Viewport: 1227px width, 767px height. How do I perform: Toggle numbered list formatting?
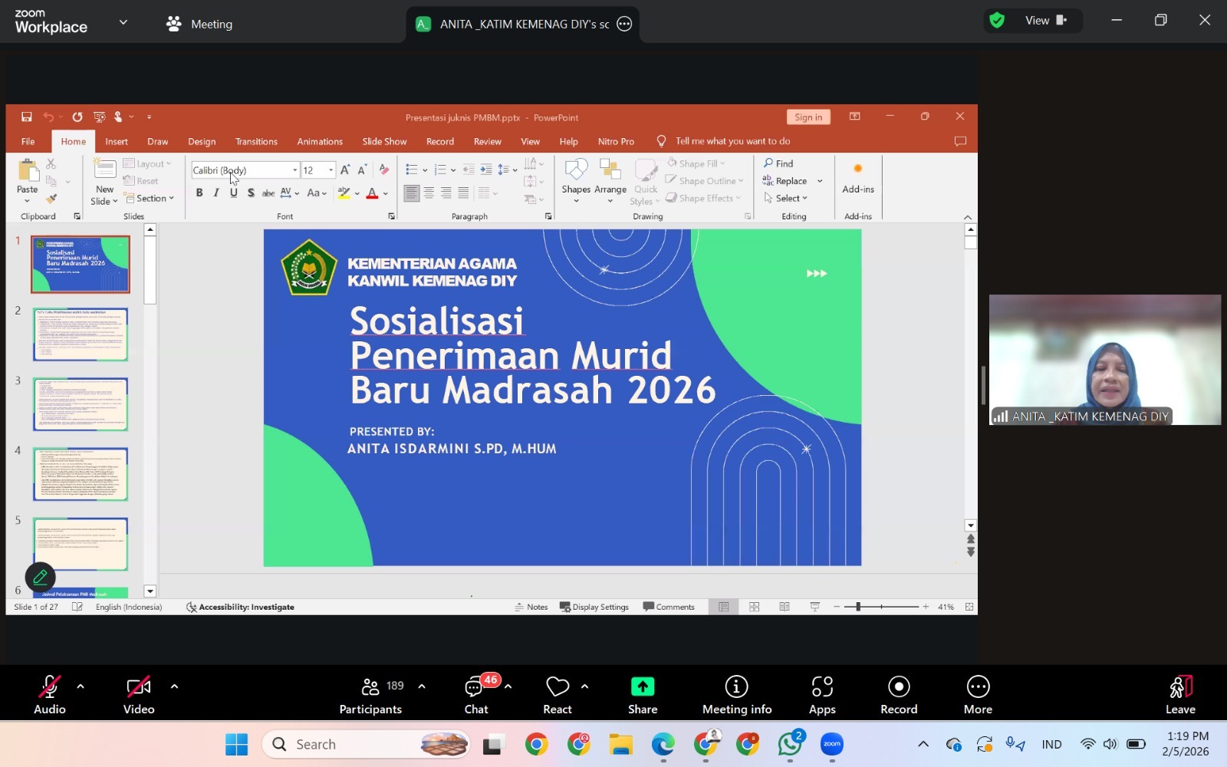(441, 170)
